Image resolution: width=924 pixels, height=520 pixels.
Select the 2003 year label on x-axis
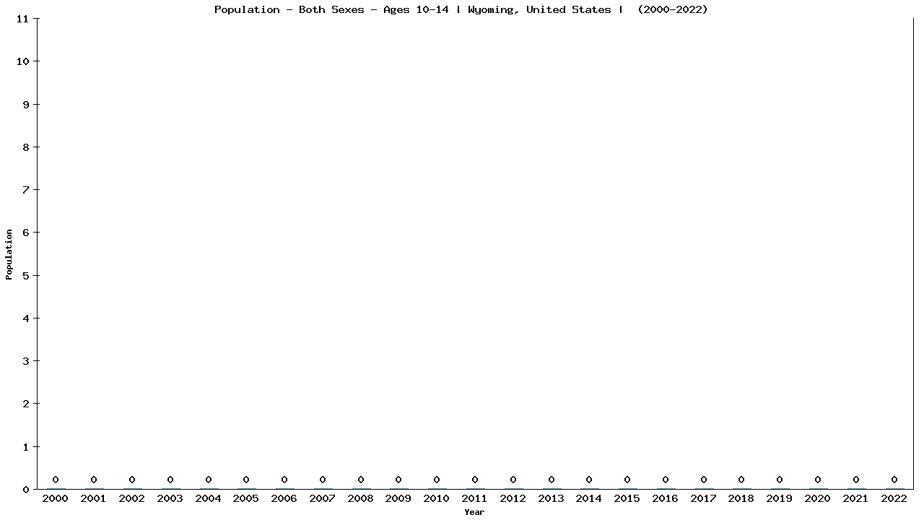coord(170,498)
